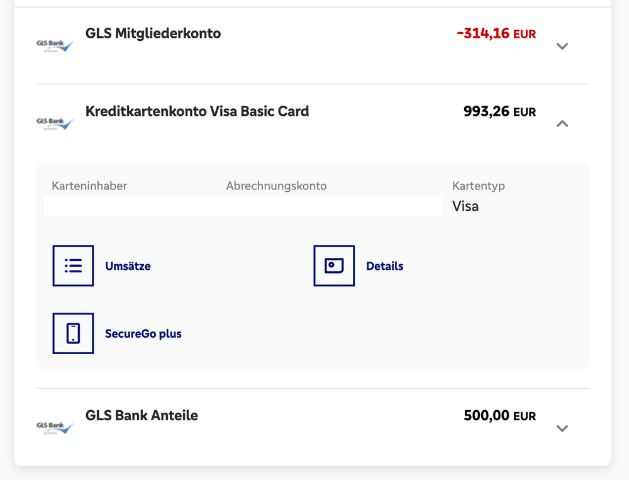Screen dimensions: 629x480
Task: Click the Kreditkartenkonto Visa Basic Card title
Action: [x=197, y=111]
